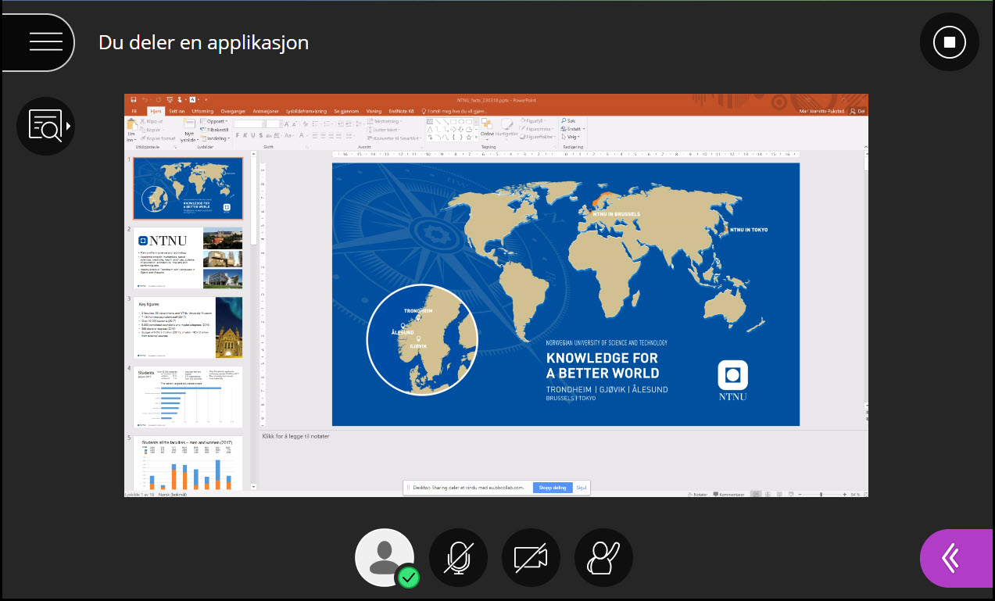The width and height of the screenshot is (995, 601).
Task: Select slide 5 faculties chart thumbnail
Action: tap(188, 463)
